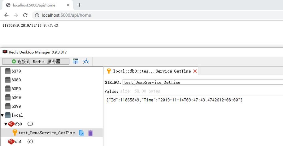Image resolution: width=283 pixels, height=146 pixels.
Task: Select test_DemoService_GetTime key in tree
Action: click(47, 133)
